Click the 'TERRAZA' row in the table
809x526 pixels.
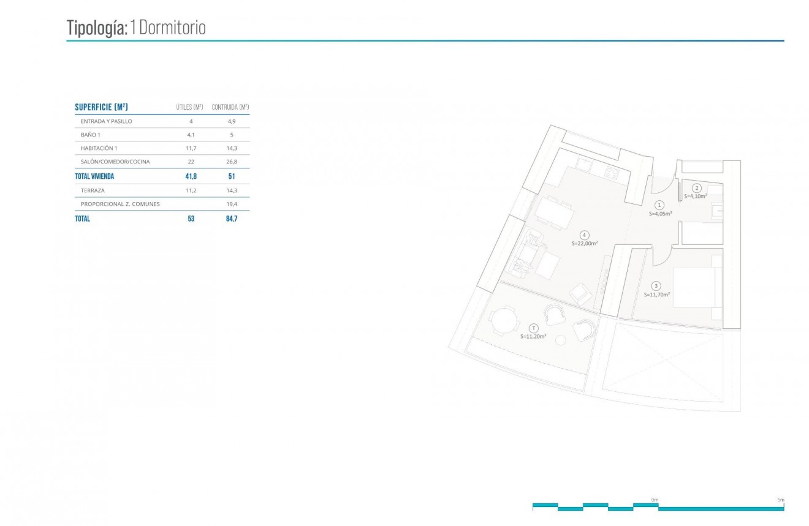tap(93, 190)
